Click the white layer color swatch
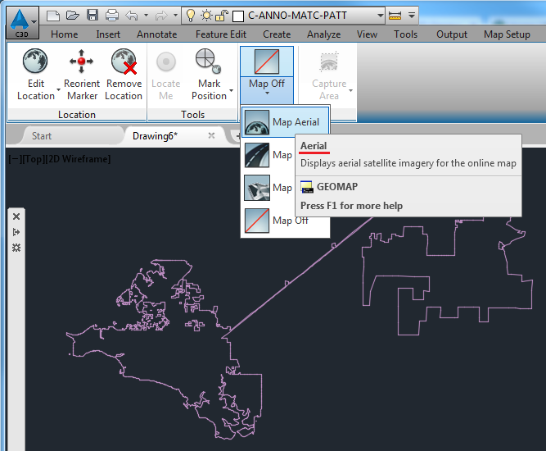Viewport: 546px width, 451px height. click(x=238, y=16)
